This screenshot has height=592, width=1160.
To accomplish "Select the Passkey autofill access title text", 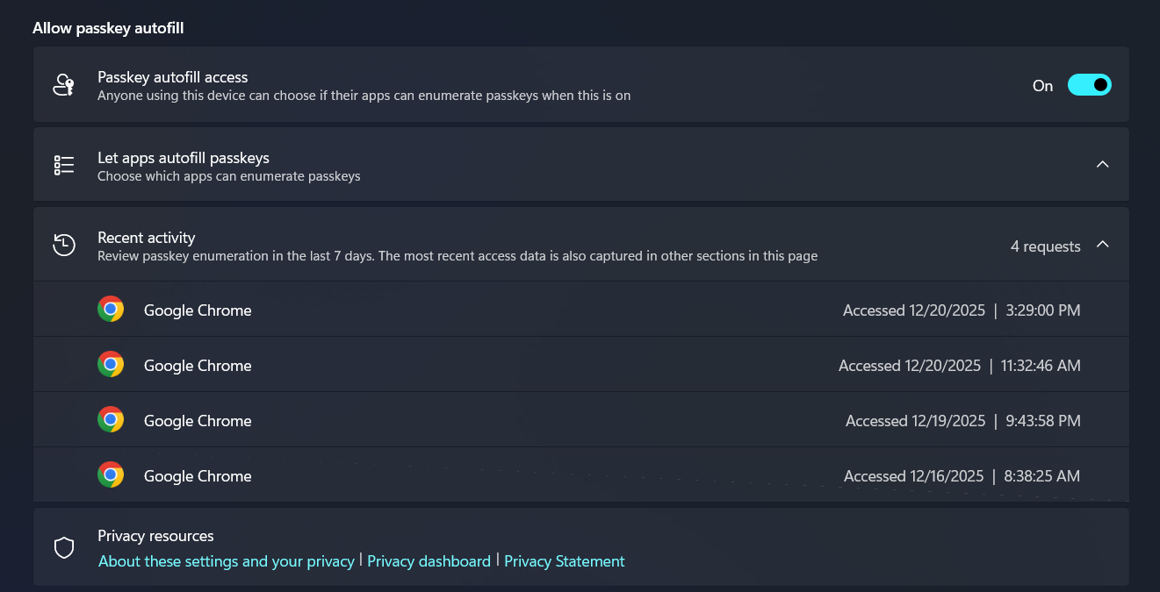I will coord(172,77).
